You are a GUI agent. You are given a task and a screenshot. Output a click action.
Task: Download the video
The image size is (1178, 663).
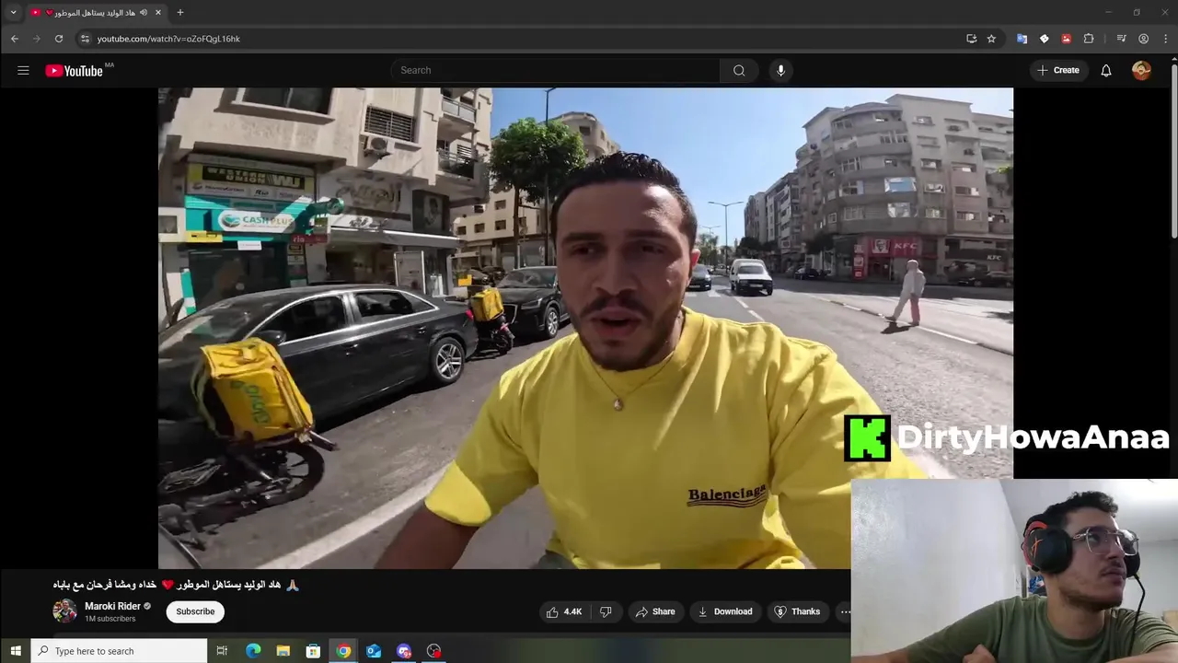tap(724, 611)
